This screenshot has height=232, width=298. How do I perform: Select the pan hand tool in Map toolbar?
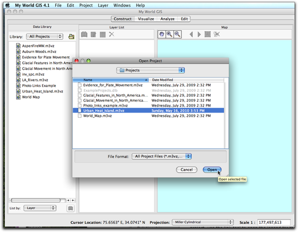161,34
